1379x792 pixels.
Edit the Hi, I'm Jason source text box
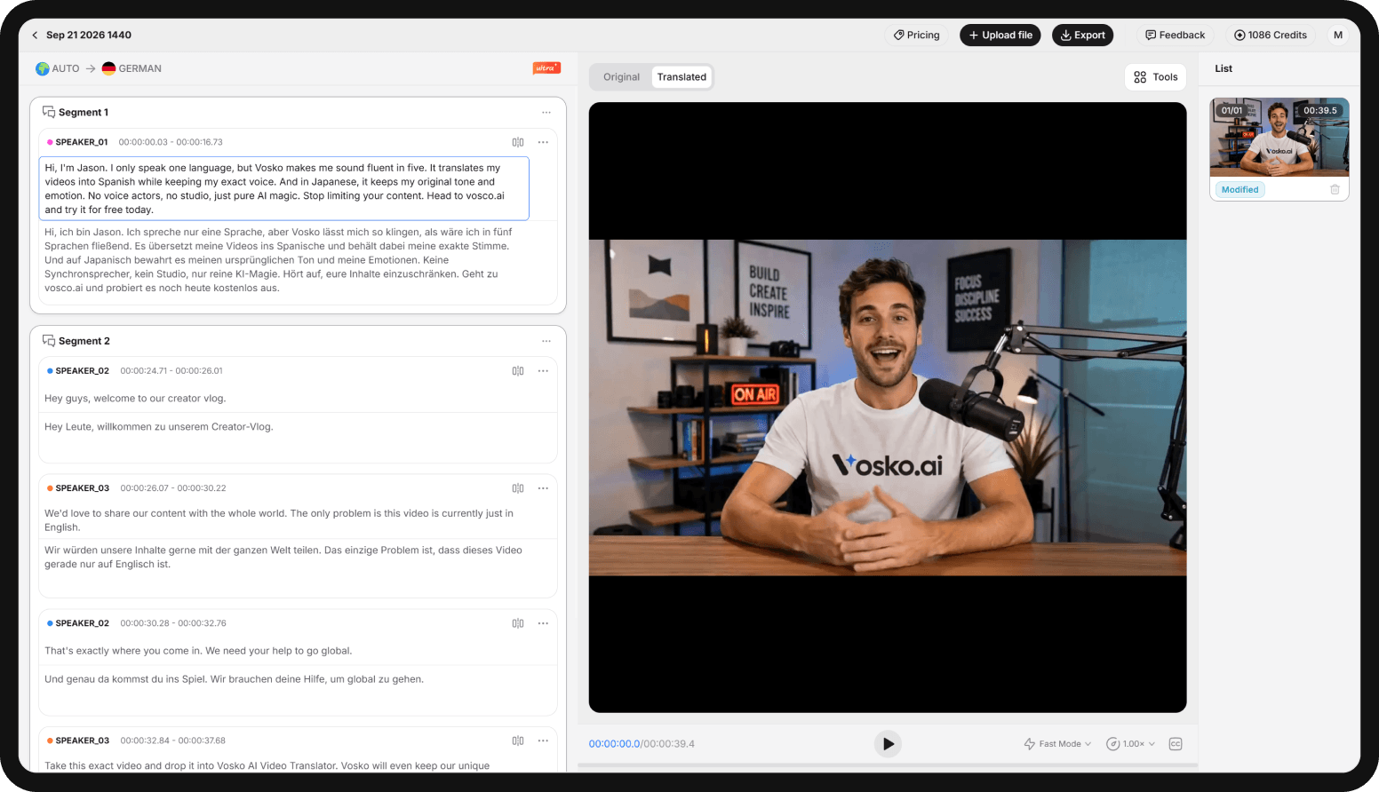[283, 188]
